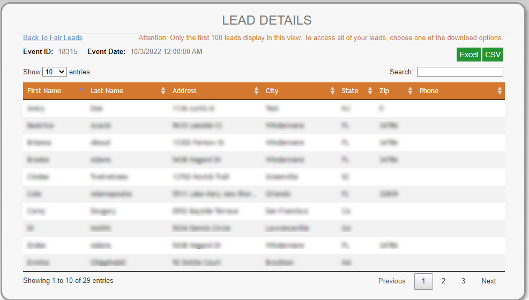
Task: Sort table by First Name arrow icon
Action: coord(81,89)
